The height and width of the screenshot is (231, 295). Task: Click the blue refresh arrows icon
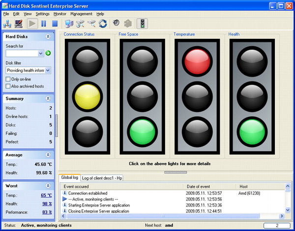(x=103, y=24)
